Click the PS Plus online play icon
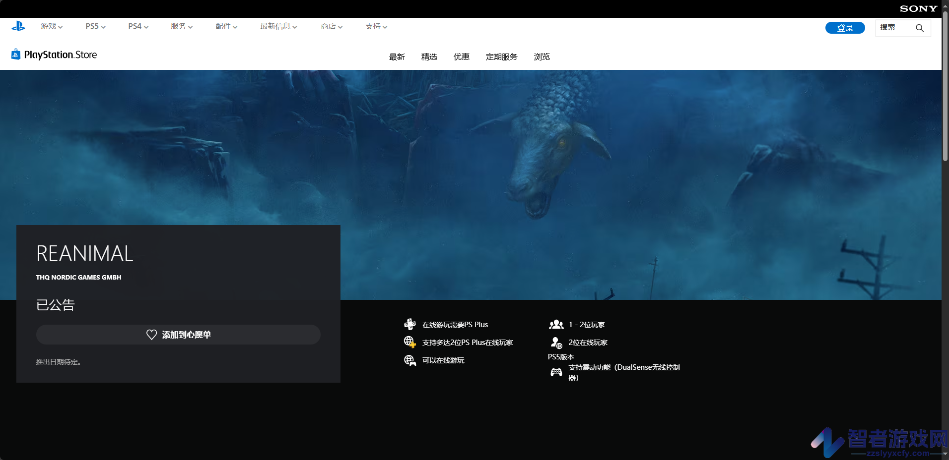The height and width of the screenshot is (460, 949). 409,324
